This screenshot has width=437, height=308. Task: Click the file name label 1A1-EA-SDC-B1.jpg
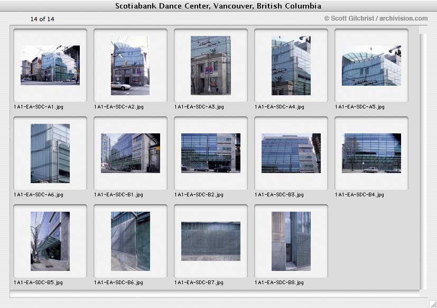coord(118,195)
